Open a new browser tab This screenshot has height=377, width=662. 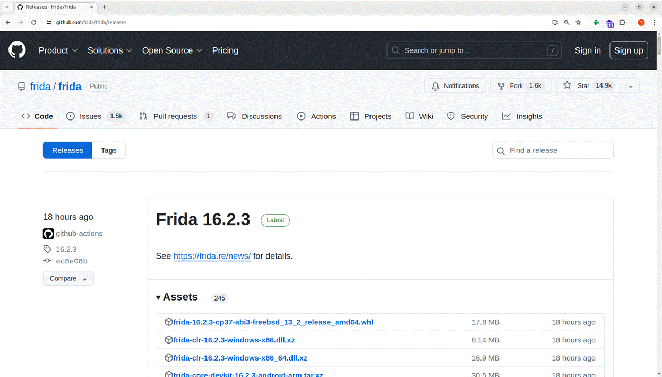click(x=105, y=7)
